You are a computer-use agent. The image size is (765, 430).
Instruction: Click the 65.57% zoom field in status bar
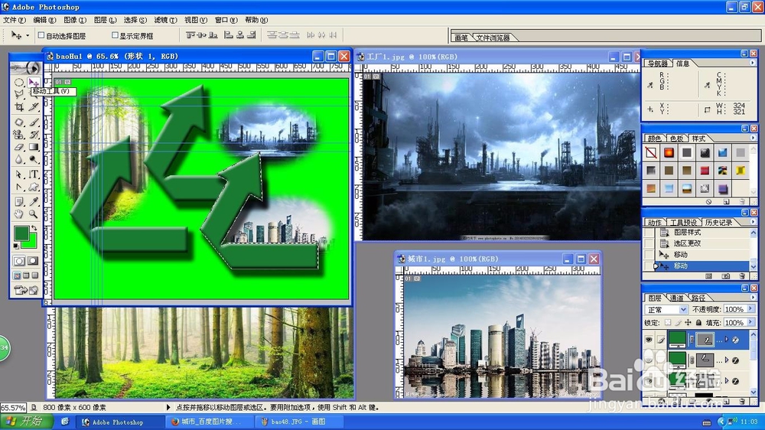(13, 407)
